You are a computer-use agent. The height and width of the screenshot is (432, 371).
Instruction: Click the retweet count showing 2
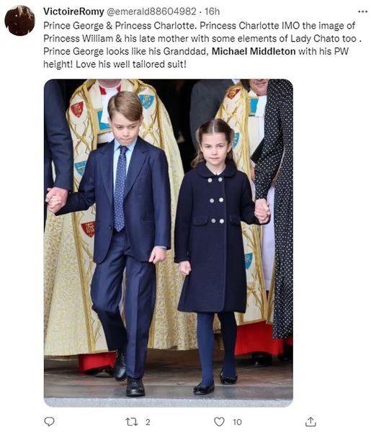[x=148, y=422]
